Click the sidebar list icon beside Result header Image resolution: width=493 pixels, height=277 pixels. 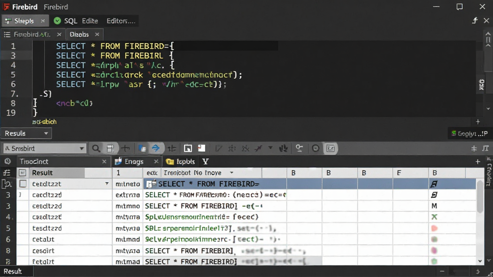coord(7,173)
